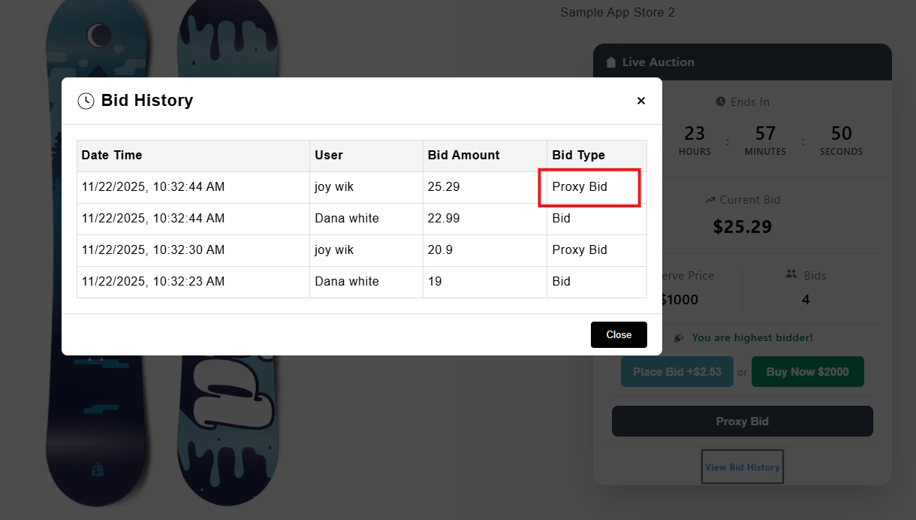Select the User column header

[329, 155]
